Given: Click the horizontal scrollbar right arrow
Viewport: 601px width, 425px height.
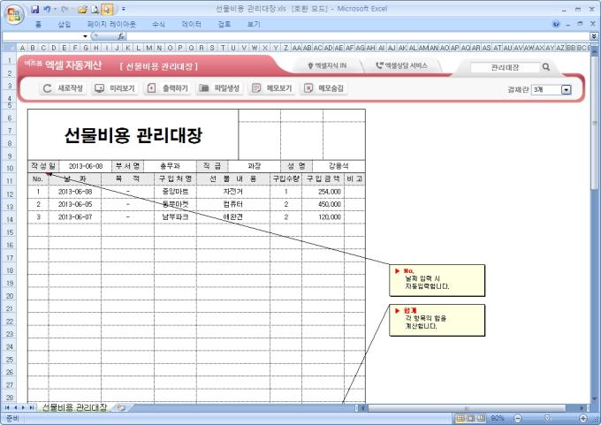Looking at the screenshot, I should [x=582, y=408].
